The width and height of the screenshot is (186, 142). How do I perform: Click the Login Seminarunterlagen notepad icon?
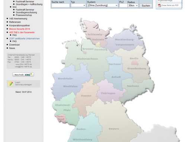(x=10, y=83)
